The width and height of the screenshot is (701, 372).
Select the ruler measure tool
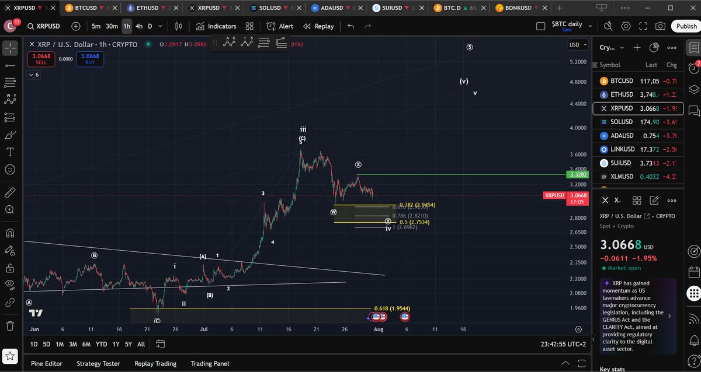(x=10, y=192)
